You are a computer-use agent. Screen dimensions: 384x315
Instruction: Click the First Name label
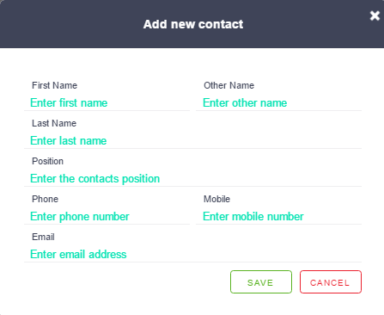pyautogui.click(x=54, y=85)
